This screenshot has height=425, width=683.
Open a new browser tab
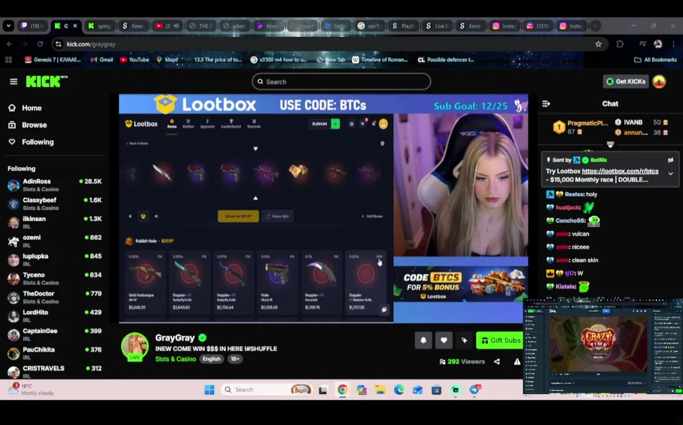coord(595,26)
